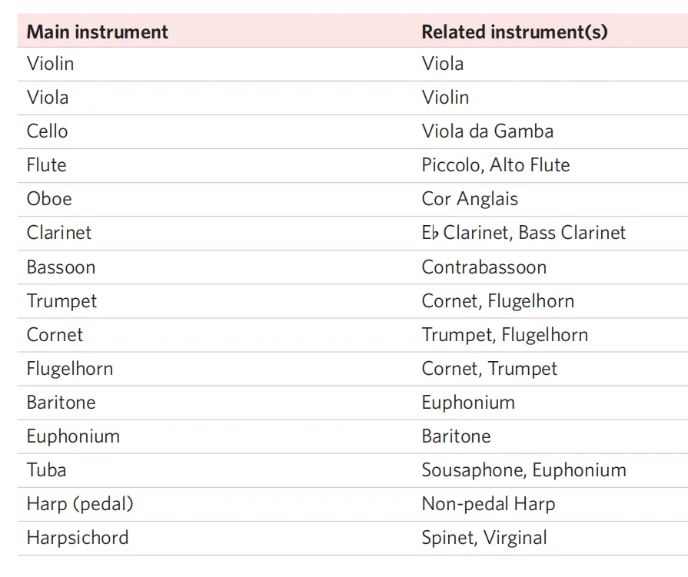Image resolution: width=688 pixels, height=577 pixels.
Task: Select "Cello" in the main instrument column
Action: point(48,131)
